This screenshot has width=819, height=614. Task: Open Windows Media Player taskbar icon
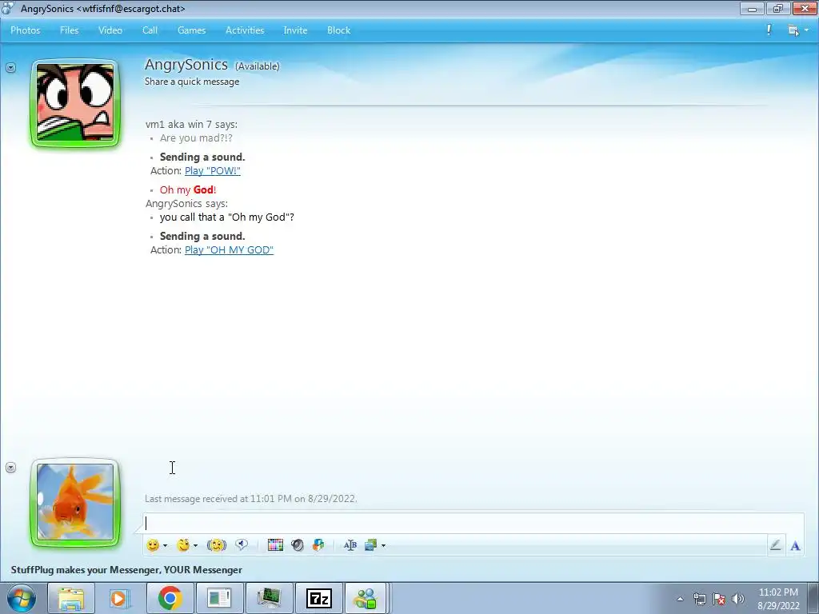pos(120,598)
